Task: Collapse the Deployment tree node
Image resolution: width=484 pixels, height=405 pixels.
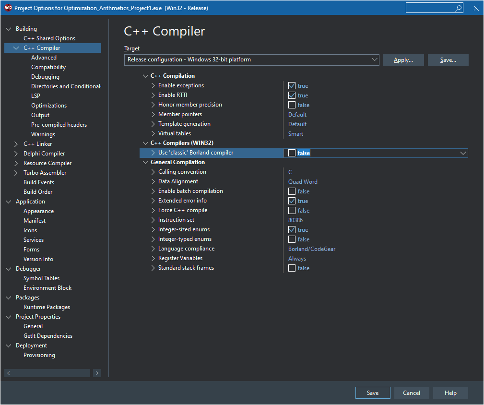Action: pyautogui.click(x=8, y=345)
